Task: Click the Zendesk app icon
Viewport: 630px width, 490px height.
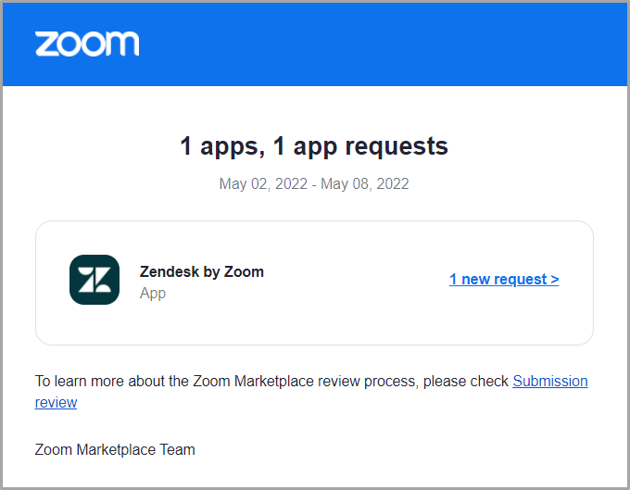Action: pos(94,280)
